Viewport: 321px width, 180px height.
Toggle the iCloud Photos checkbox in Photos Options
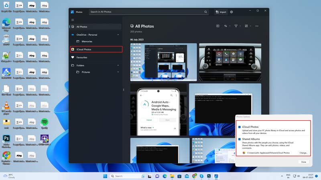pyautogui.click(x=239, y=127)
